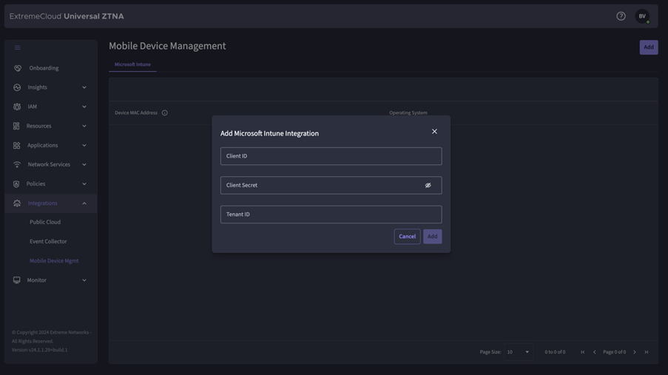Open Public Cloud in the sidebar

pyautogui.click(x=45, y=222)
